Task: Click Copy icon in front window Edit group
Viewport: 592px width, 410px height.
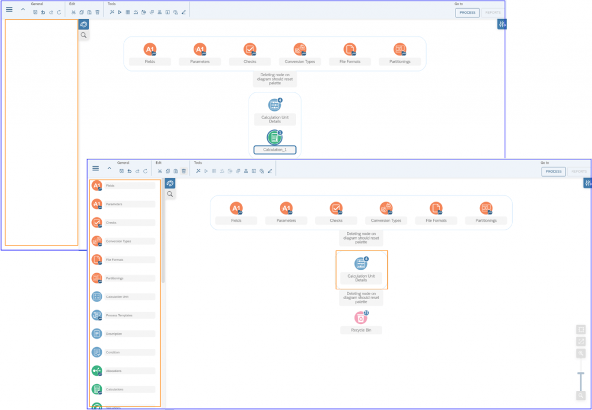Action: pos(168,172)
